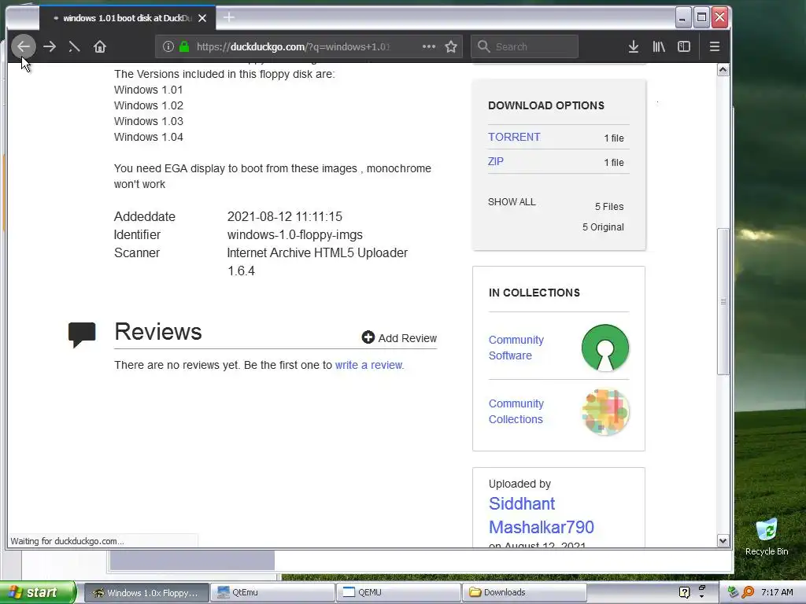Viewport: 806px width, 604px height.
Task: Click the orange magnifier tray icon
Action: point(748,592)
